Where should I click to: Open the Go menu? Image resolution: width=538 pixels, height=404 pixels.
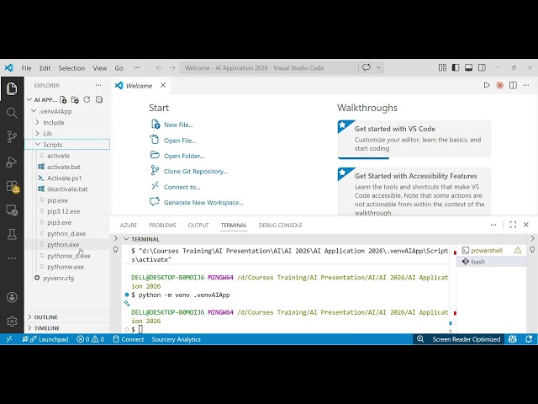click(119, 68)
